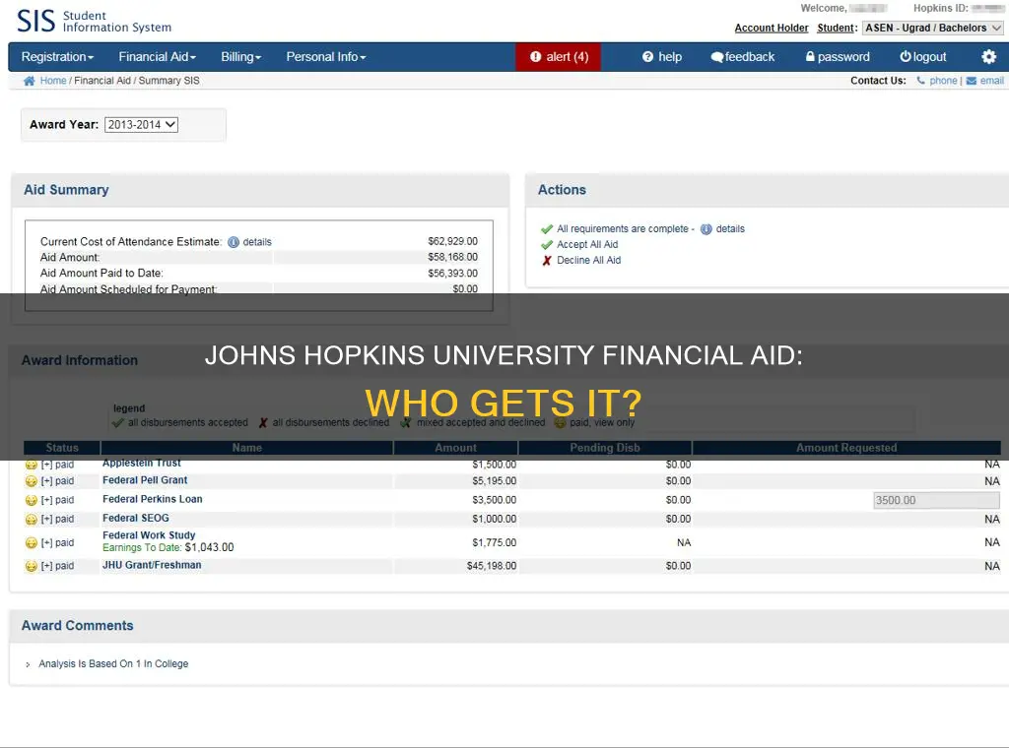Click the green check beside Accept All Aid

click(547, 245)
